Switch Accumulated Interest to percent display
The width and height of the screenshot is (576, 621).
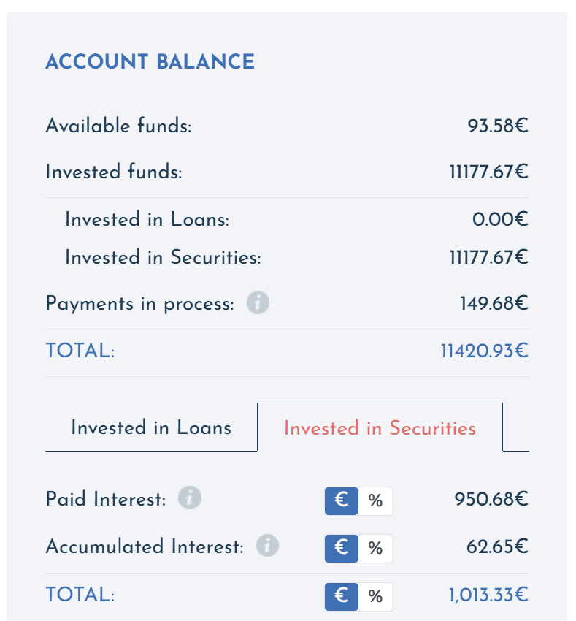coord(375,549)
